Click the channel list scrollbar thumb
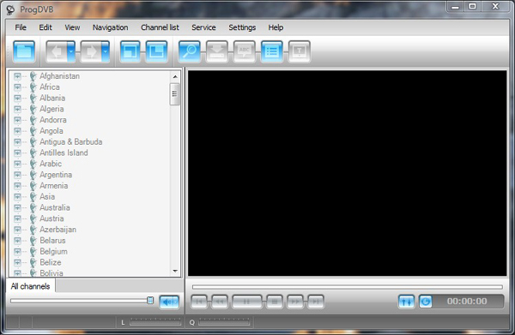This screenshot has width=515, height=335. [175, 94]
